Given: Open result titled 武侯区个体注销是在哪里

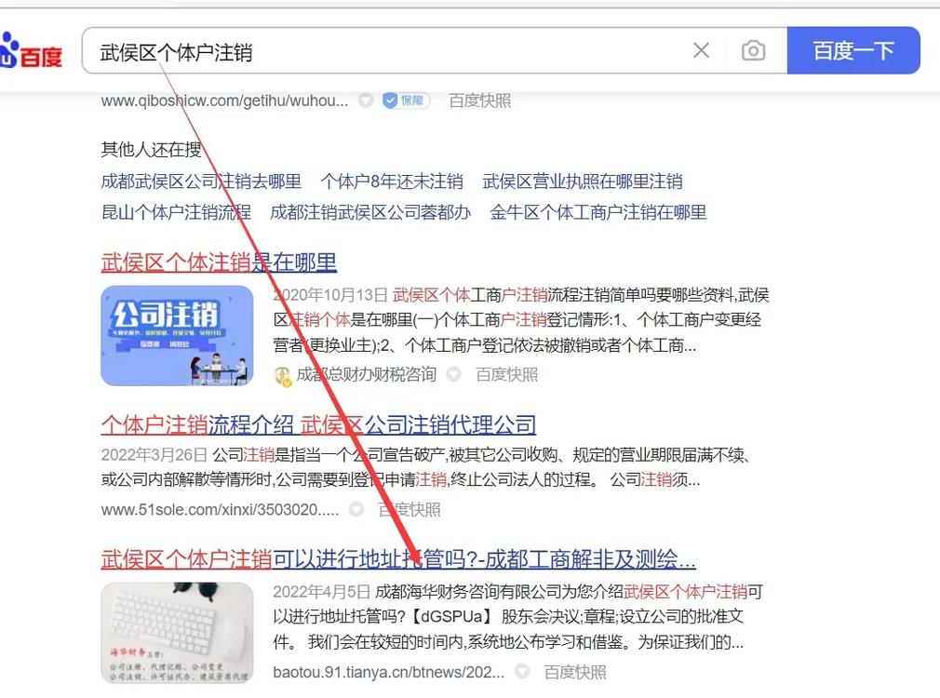Looking at the screenshot, I should pyautogui.click(x=219, y=262).
